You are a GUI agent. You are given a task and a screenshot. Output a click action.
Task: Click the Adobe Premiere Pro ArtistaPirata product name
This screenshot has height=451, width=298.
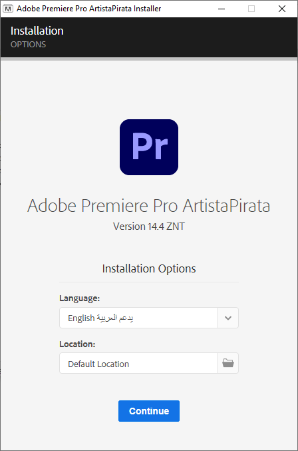pyautogui.click(x=149, y=206)
